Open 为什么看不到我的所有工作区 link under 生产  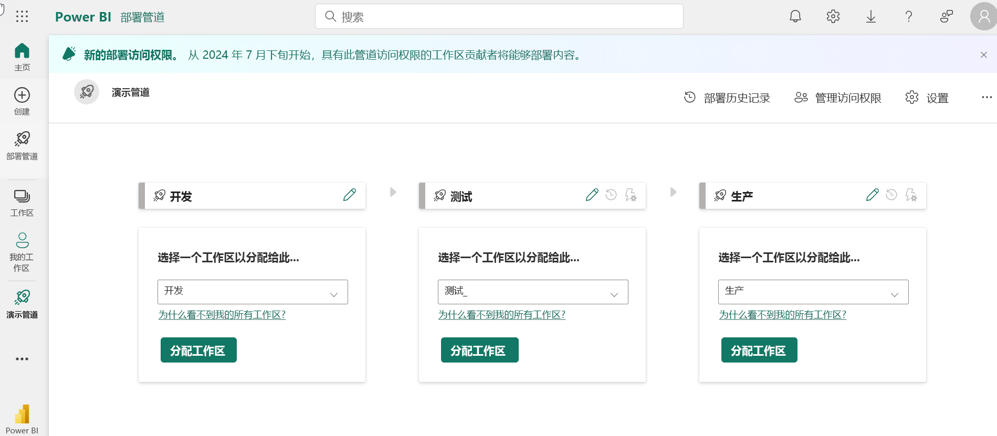click(x=783, y=315)
